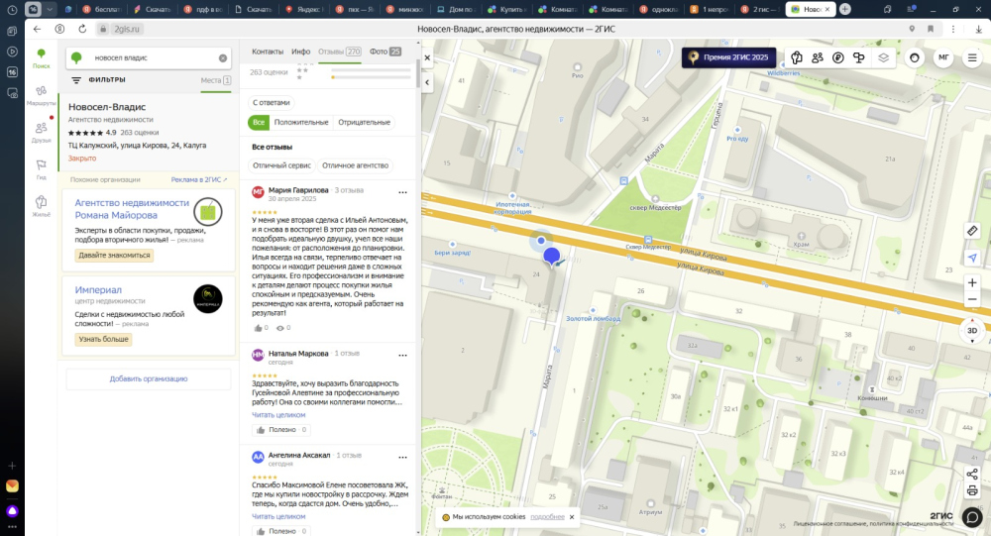Zoom out the map with minus button
This screenshot has height=536, width=991.
972,299
